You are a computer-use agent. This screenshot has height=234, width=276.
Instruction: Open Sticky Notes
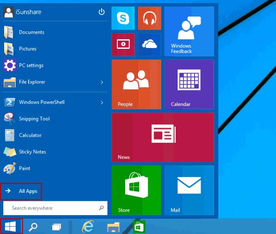click(54, 152)
